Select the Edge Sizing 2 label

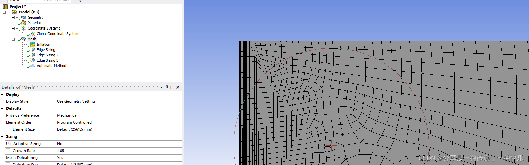pos(47,55)
